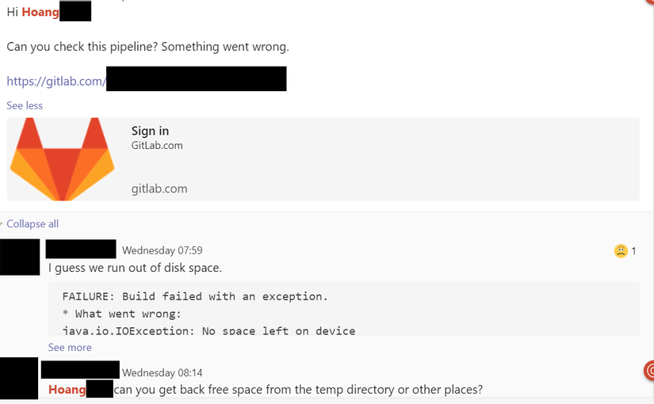Click the Hoang mention in the greeting

[x=40, y=13]
